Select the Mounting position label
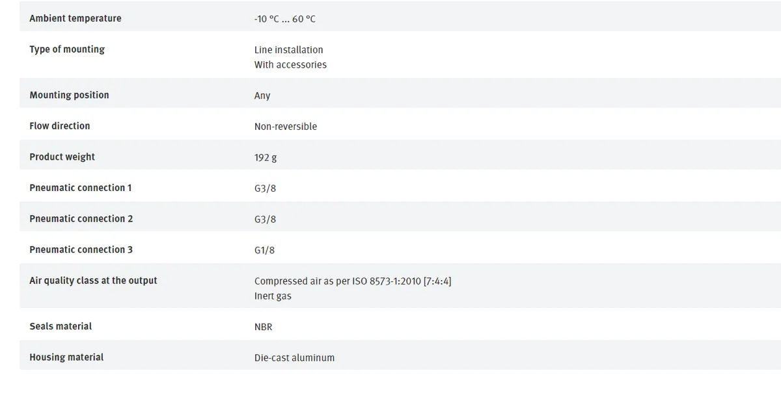 69,95
